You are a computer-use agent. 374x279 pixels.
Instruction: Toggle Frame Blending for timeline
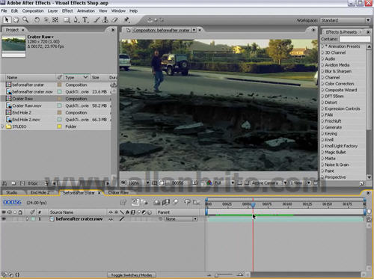tap(166, 202)
